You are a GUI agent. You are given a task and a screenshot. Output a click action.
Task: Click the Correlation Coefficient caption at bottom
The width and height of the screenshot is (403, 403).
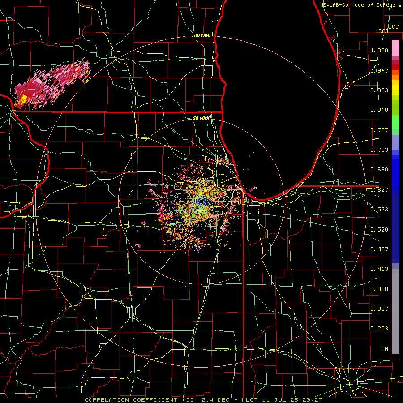[x=203, y=400]
